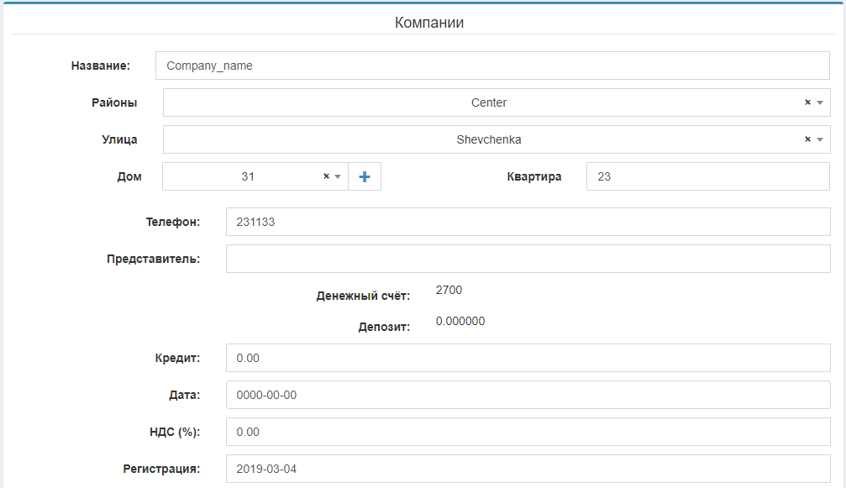
Task: Click the Депозит value 0.000000
Action: [x=460, y=322]
